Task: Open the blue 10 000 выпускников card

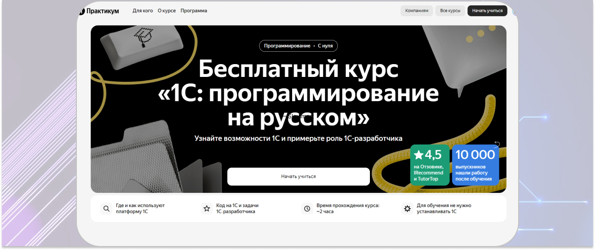Action: (x=475, y=165)
